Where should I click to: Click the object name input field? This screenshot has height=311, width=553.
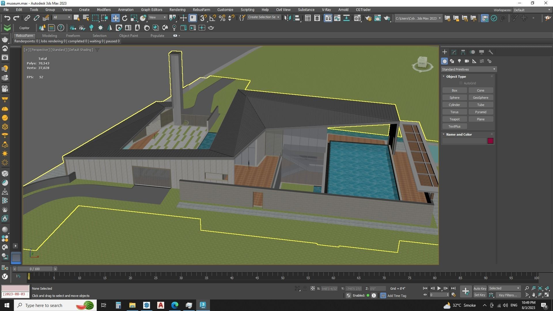(x=464, y=141)
